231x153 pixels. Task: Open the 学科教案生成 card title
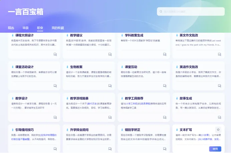tap(134, 35)
